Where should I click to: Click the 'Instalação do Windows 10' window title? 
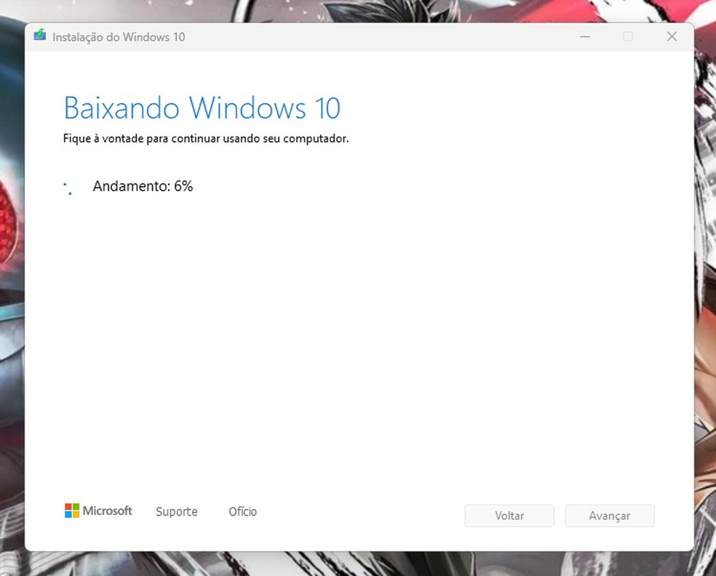[119, 37]
